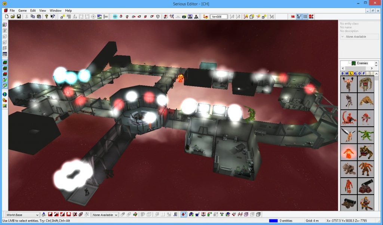Image resolution: width=383 pixels, height=225 pixels.
Task: Click the terrain picture icon on the toolbar
Action: [99, 16]
